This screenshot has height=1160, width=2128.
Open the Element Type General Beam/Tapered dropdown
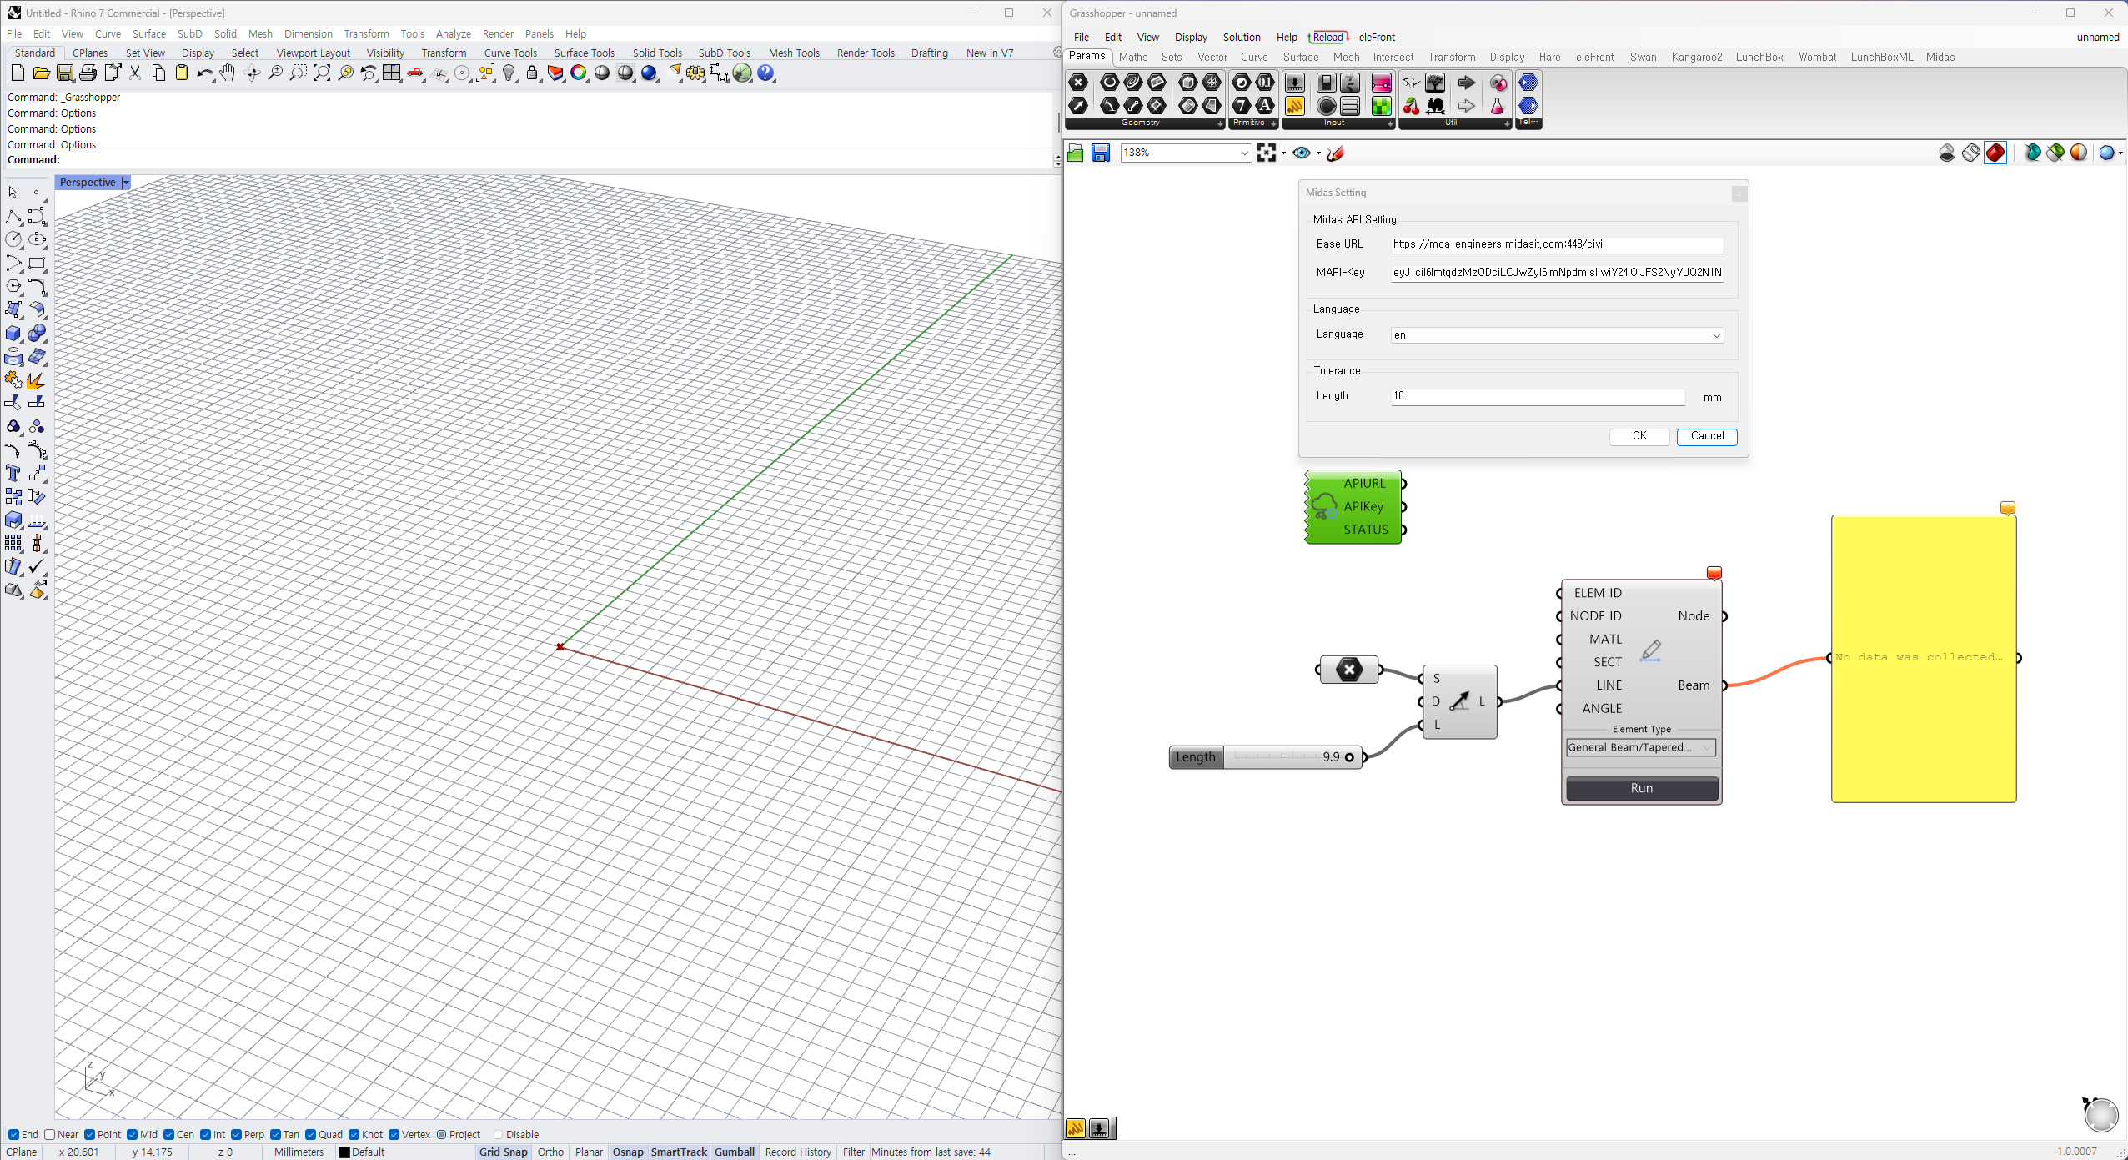coord(1640,747)
